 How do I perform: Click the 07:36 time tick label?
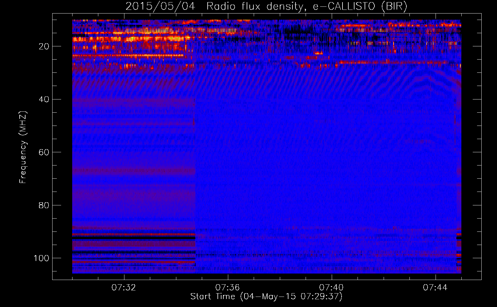point(228,288)
